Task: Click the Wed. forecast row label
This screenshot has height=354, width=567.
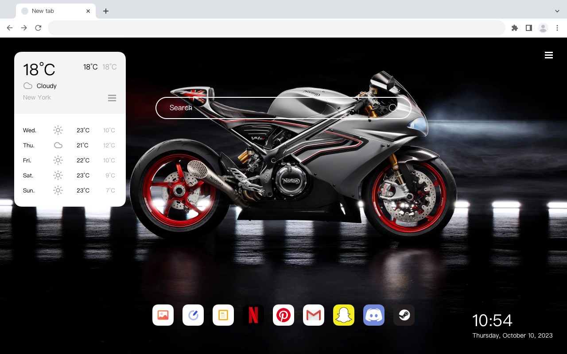Action: pyautogui.click(x=30, y=130)
